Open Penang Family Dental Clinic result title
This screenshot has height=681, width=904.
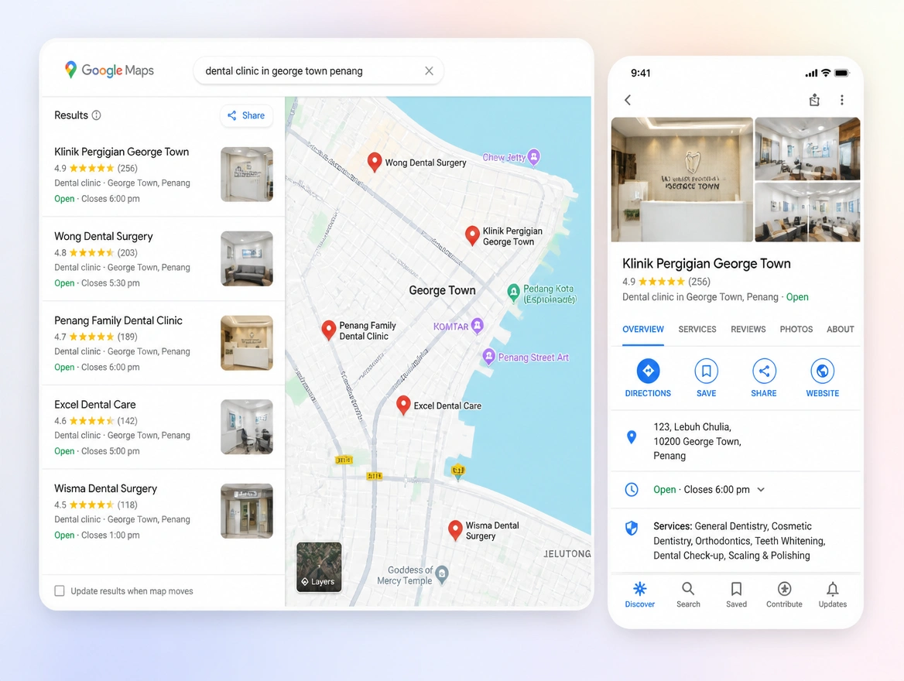pyautogui.click(x=118, y=320)
